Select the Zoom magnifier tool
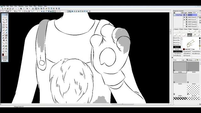Screen dimensions: 201x113 tap(6, 51)
